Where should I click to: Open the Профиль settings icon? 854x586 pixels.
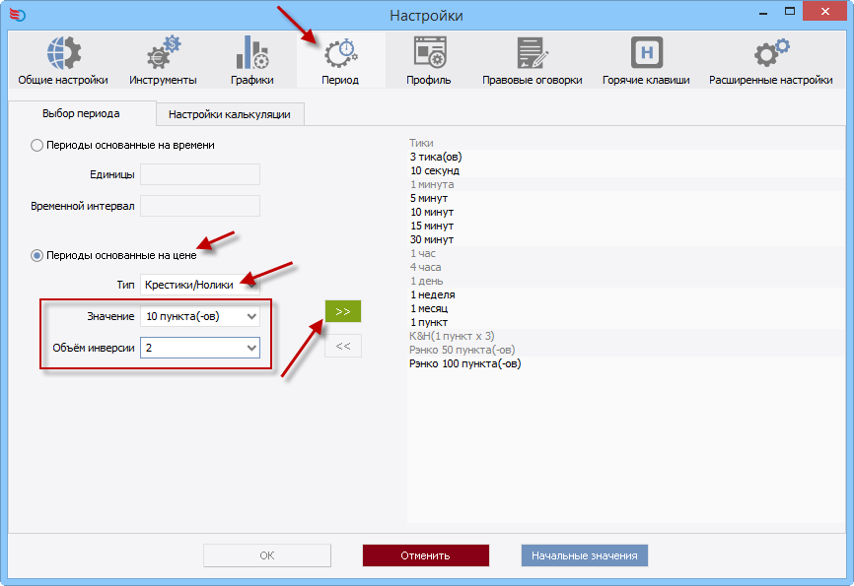(429, 53)
